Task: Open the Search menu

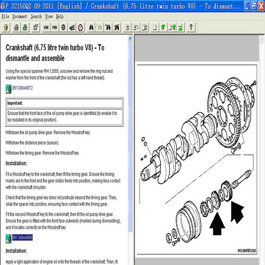Action: click(x=36, y=16)
